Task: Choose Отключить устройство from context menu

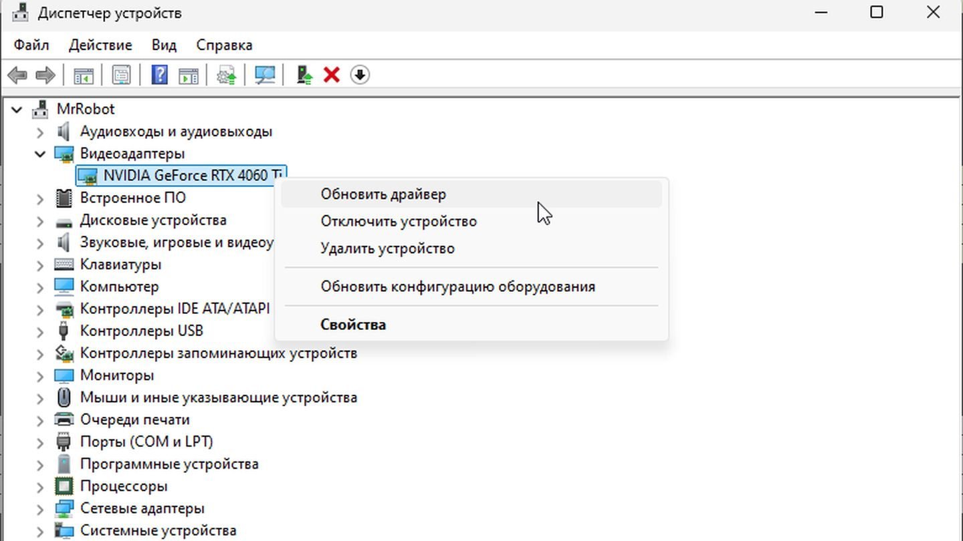Action: (x=471, y=221)
